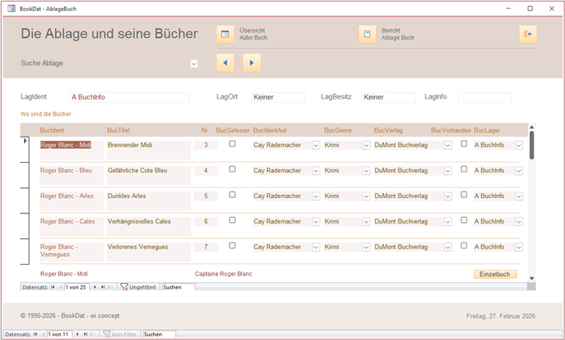The width and height of the screenshot is (565, 340).
Task: Click the exit form icon in header
Action: [528, 34]
